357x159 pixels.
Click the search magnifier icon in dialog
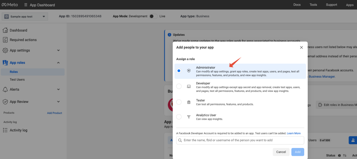[x=180, y=140]
